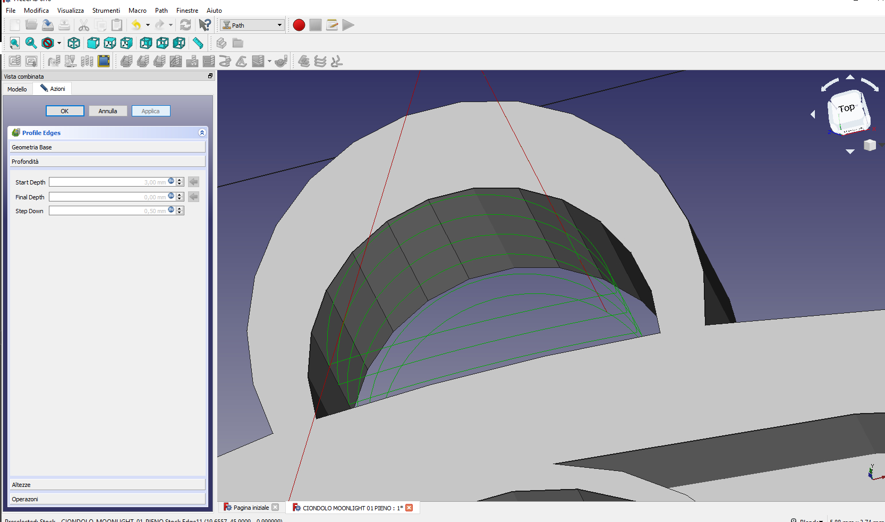Click the Measure distance ruler icon

coord(198,43)
